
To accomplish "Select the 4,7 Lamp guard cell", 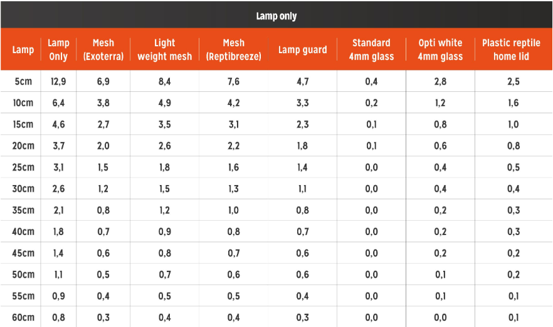I will click(x=303, y=81).
